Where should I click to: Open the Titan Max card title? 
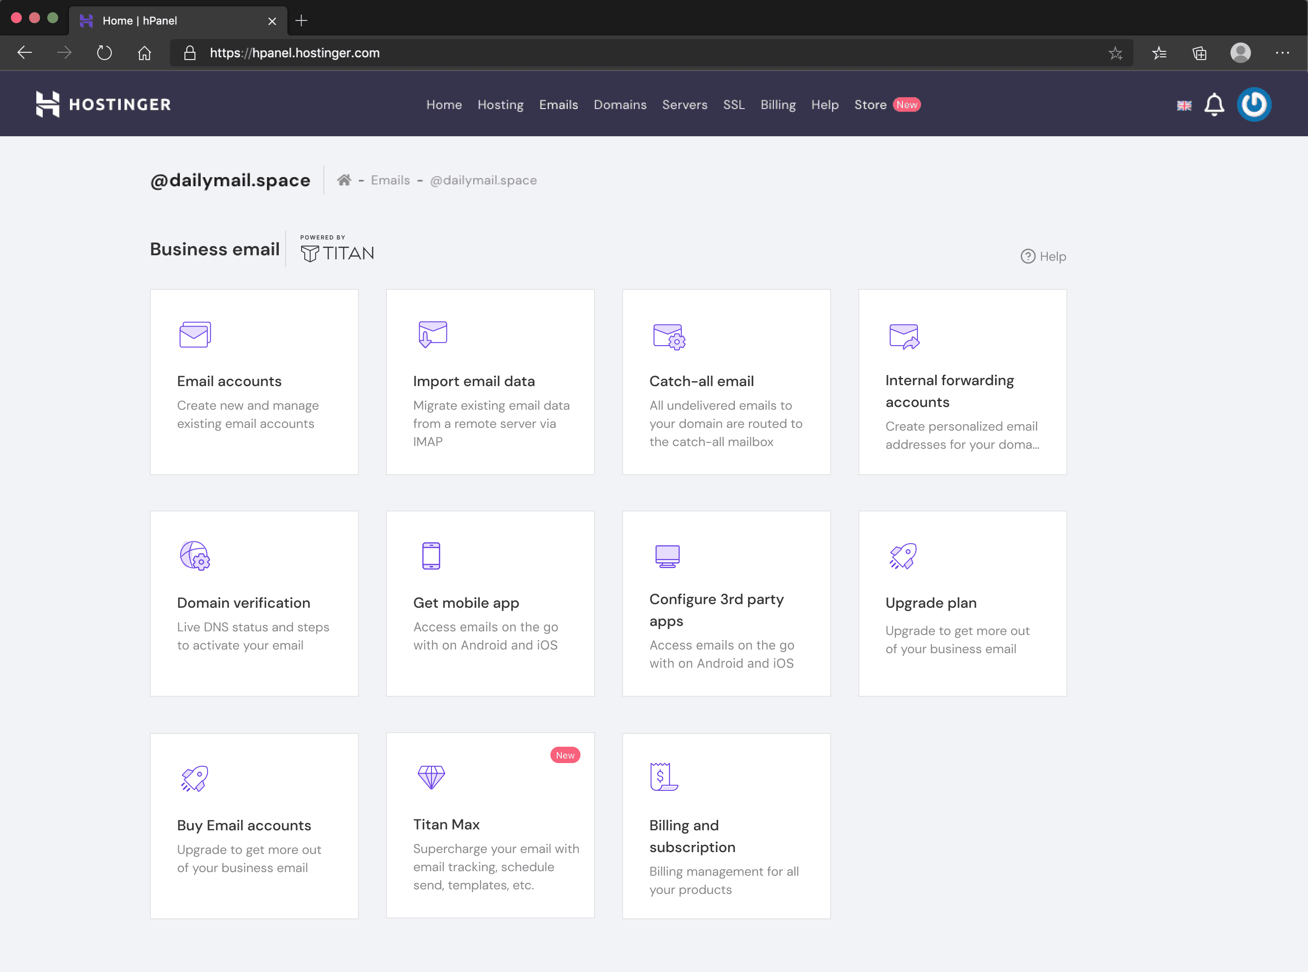click(446, 824)
